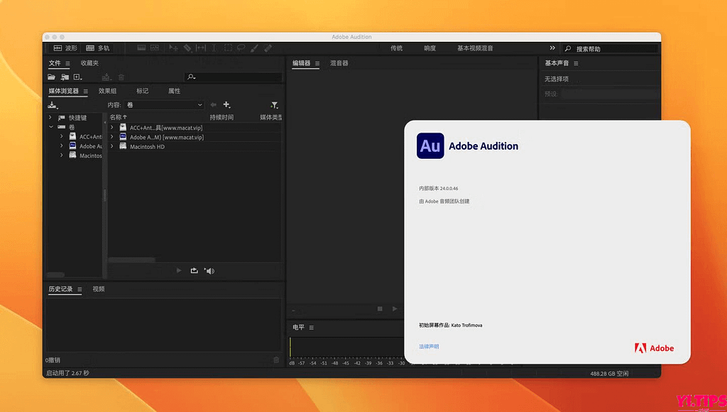Switch to the 效果组 tab
The image size is (727, 412).
[x=107, y=91]
